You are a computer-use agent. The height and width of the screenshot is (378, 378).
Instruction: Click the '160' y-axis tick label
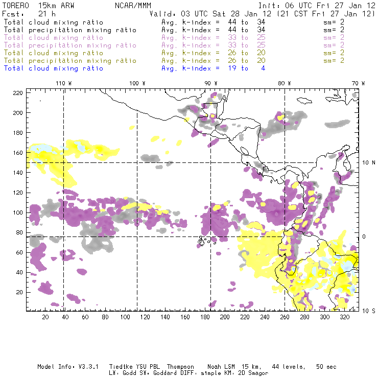18,153
